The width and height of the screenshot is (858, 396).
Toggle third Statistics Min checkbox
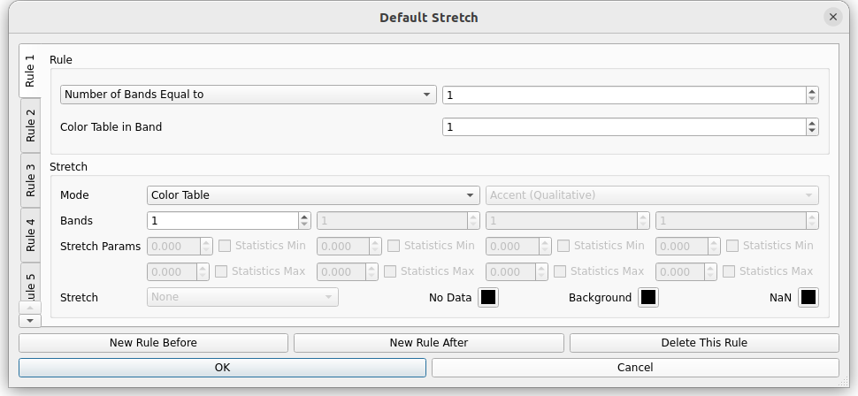coord(563,246)
